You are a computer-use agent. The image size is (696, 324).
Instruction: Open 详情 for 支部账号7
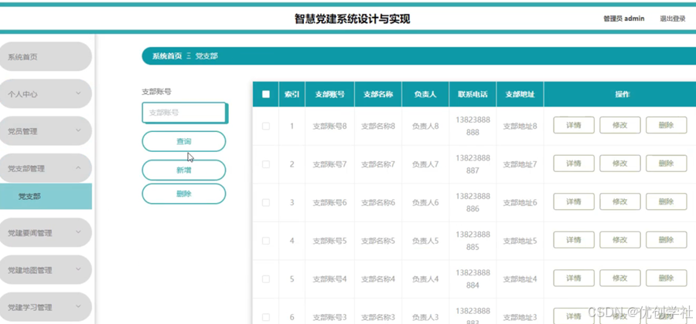click(574, 164)
